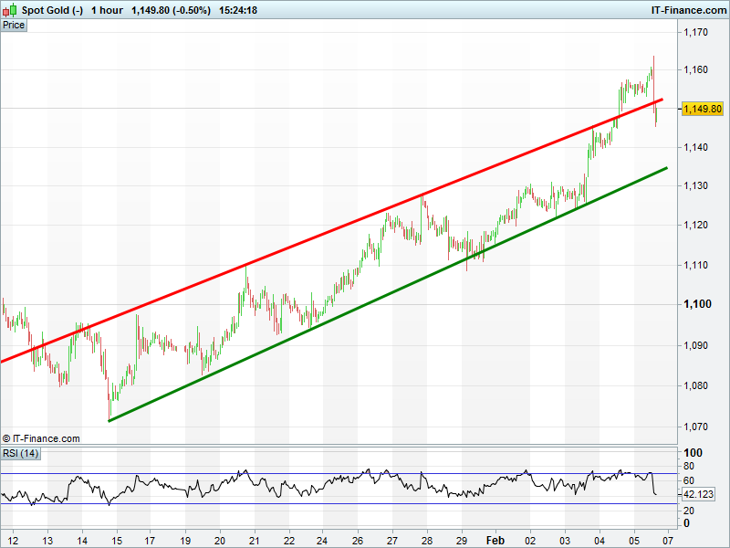The height and width of the screenshot is (548, 730).
Task: Click the 21 date axis marker
Action: tap(255, 540)
